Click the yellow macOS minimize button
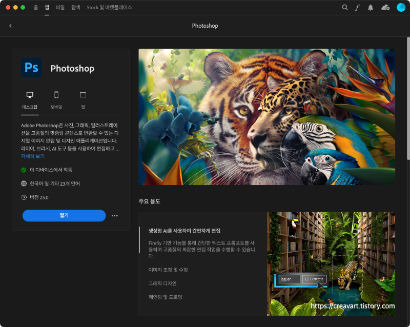 point(15,7)
